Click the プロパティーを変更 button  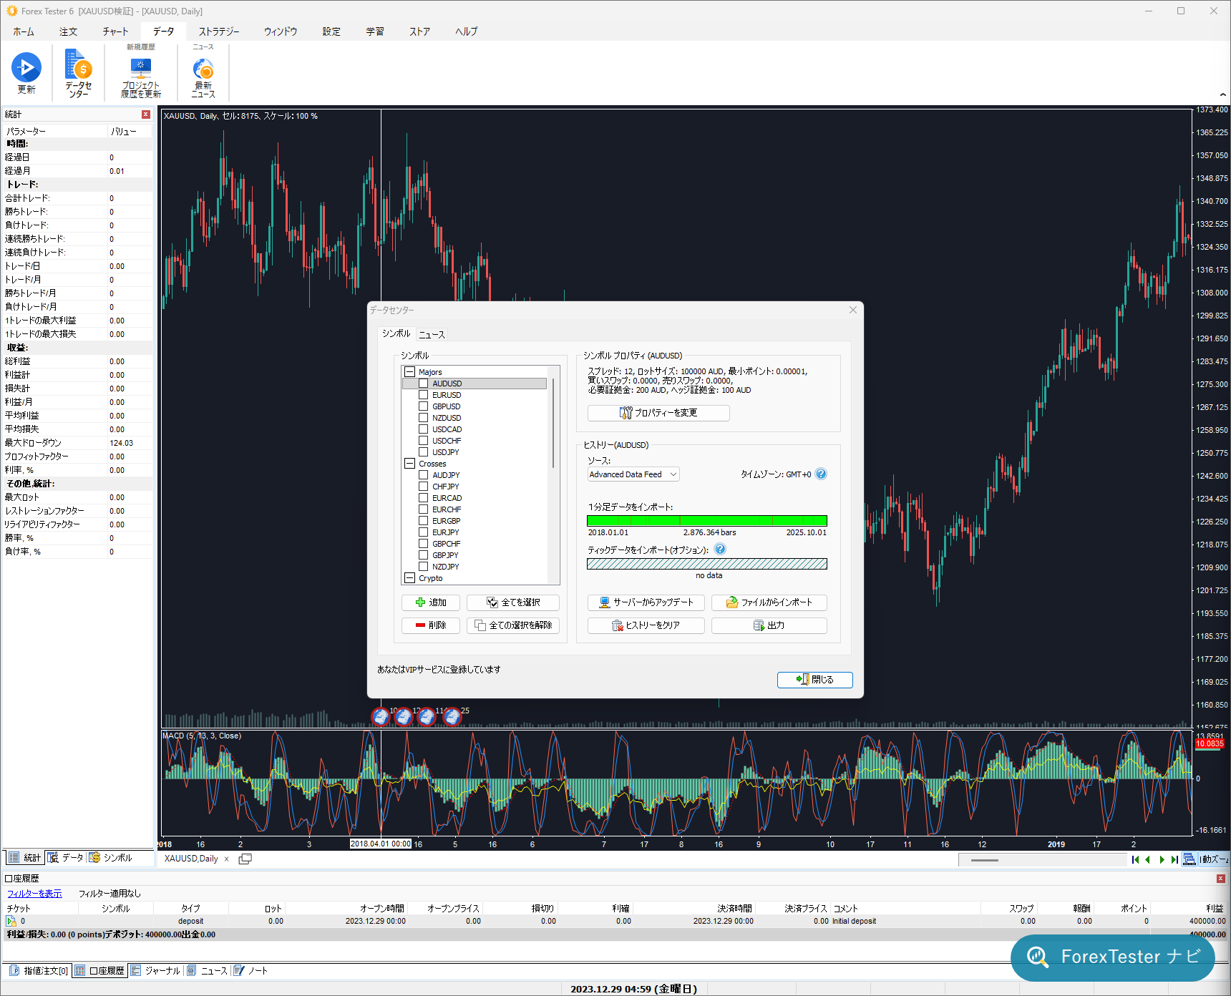[x=658, y=413]
